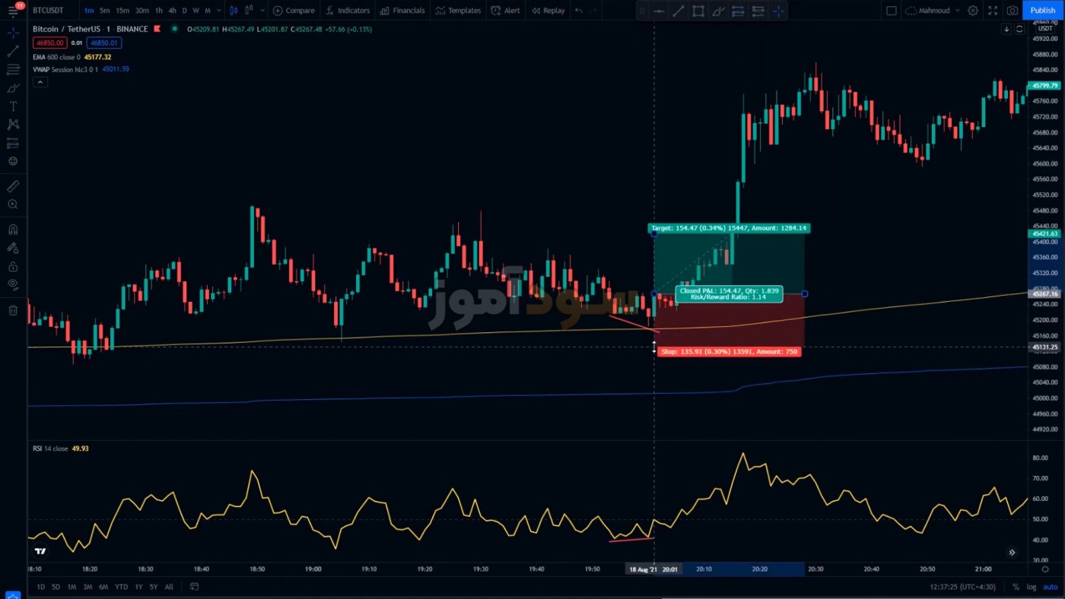This screenshot has width=1065, height=599.
Task: Hide all drawings with the eye icon
Action: tap(13, 285)
